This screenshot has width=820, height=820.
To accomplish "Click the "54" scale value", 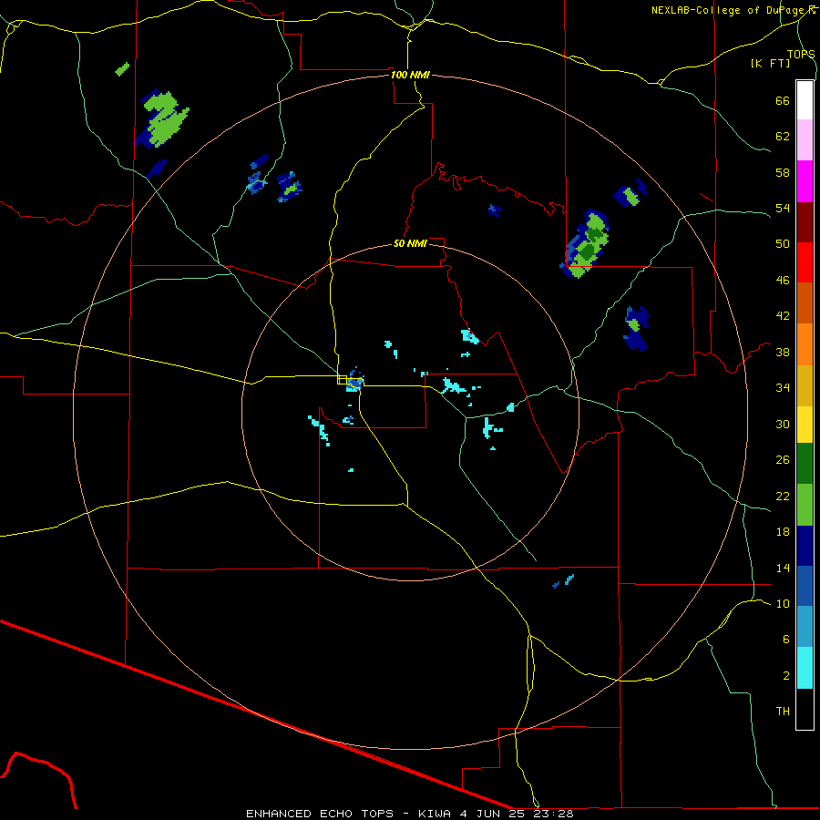I will pos(783,208).
